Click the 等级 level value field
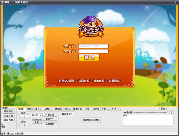 tap(25, 117)
